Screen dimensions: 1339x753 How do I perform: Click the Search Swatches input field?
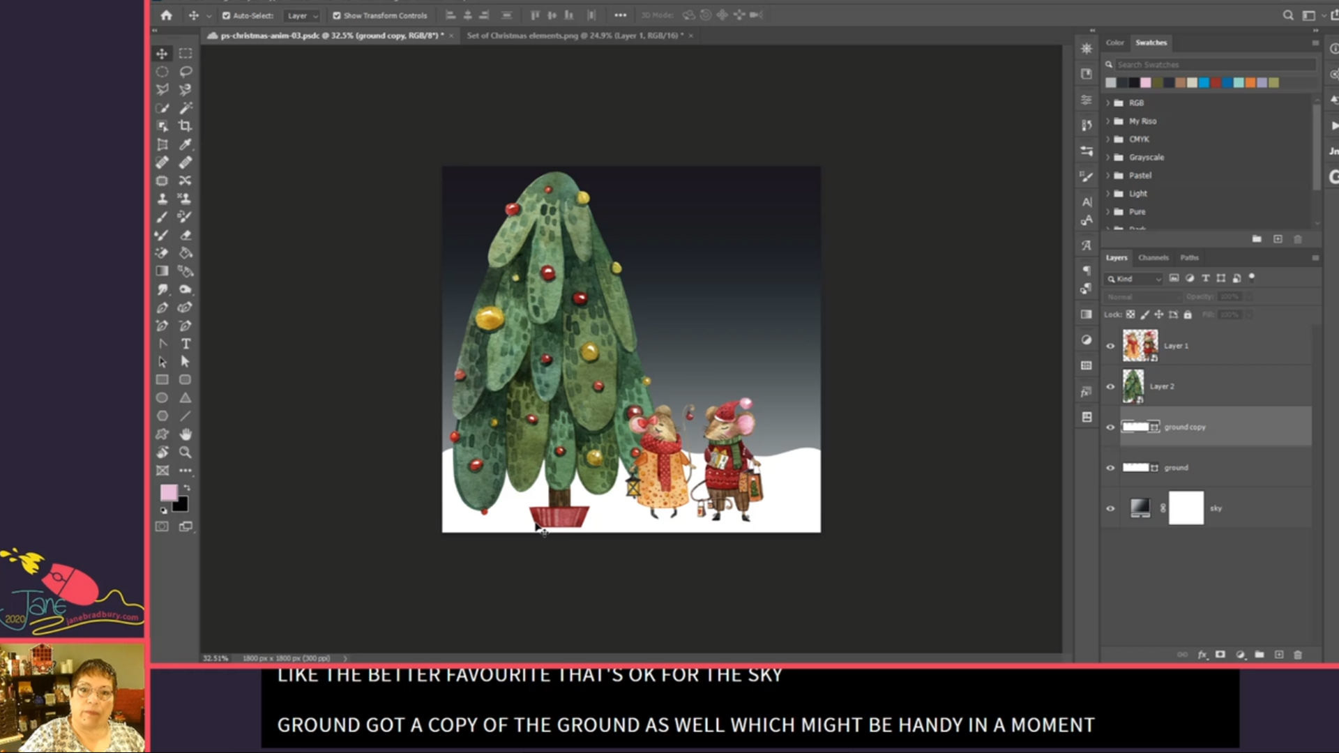pos(1215,65)
